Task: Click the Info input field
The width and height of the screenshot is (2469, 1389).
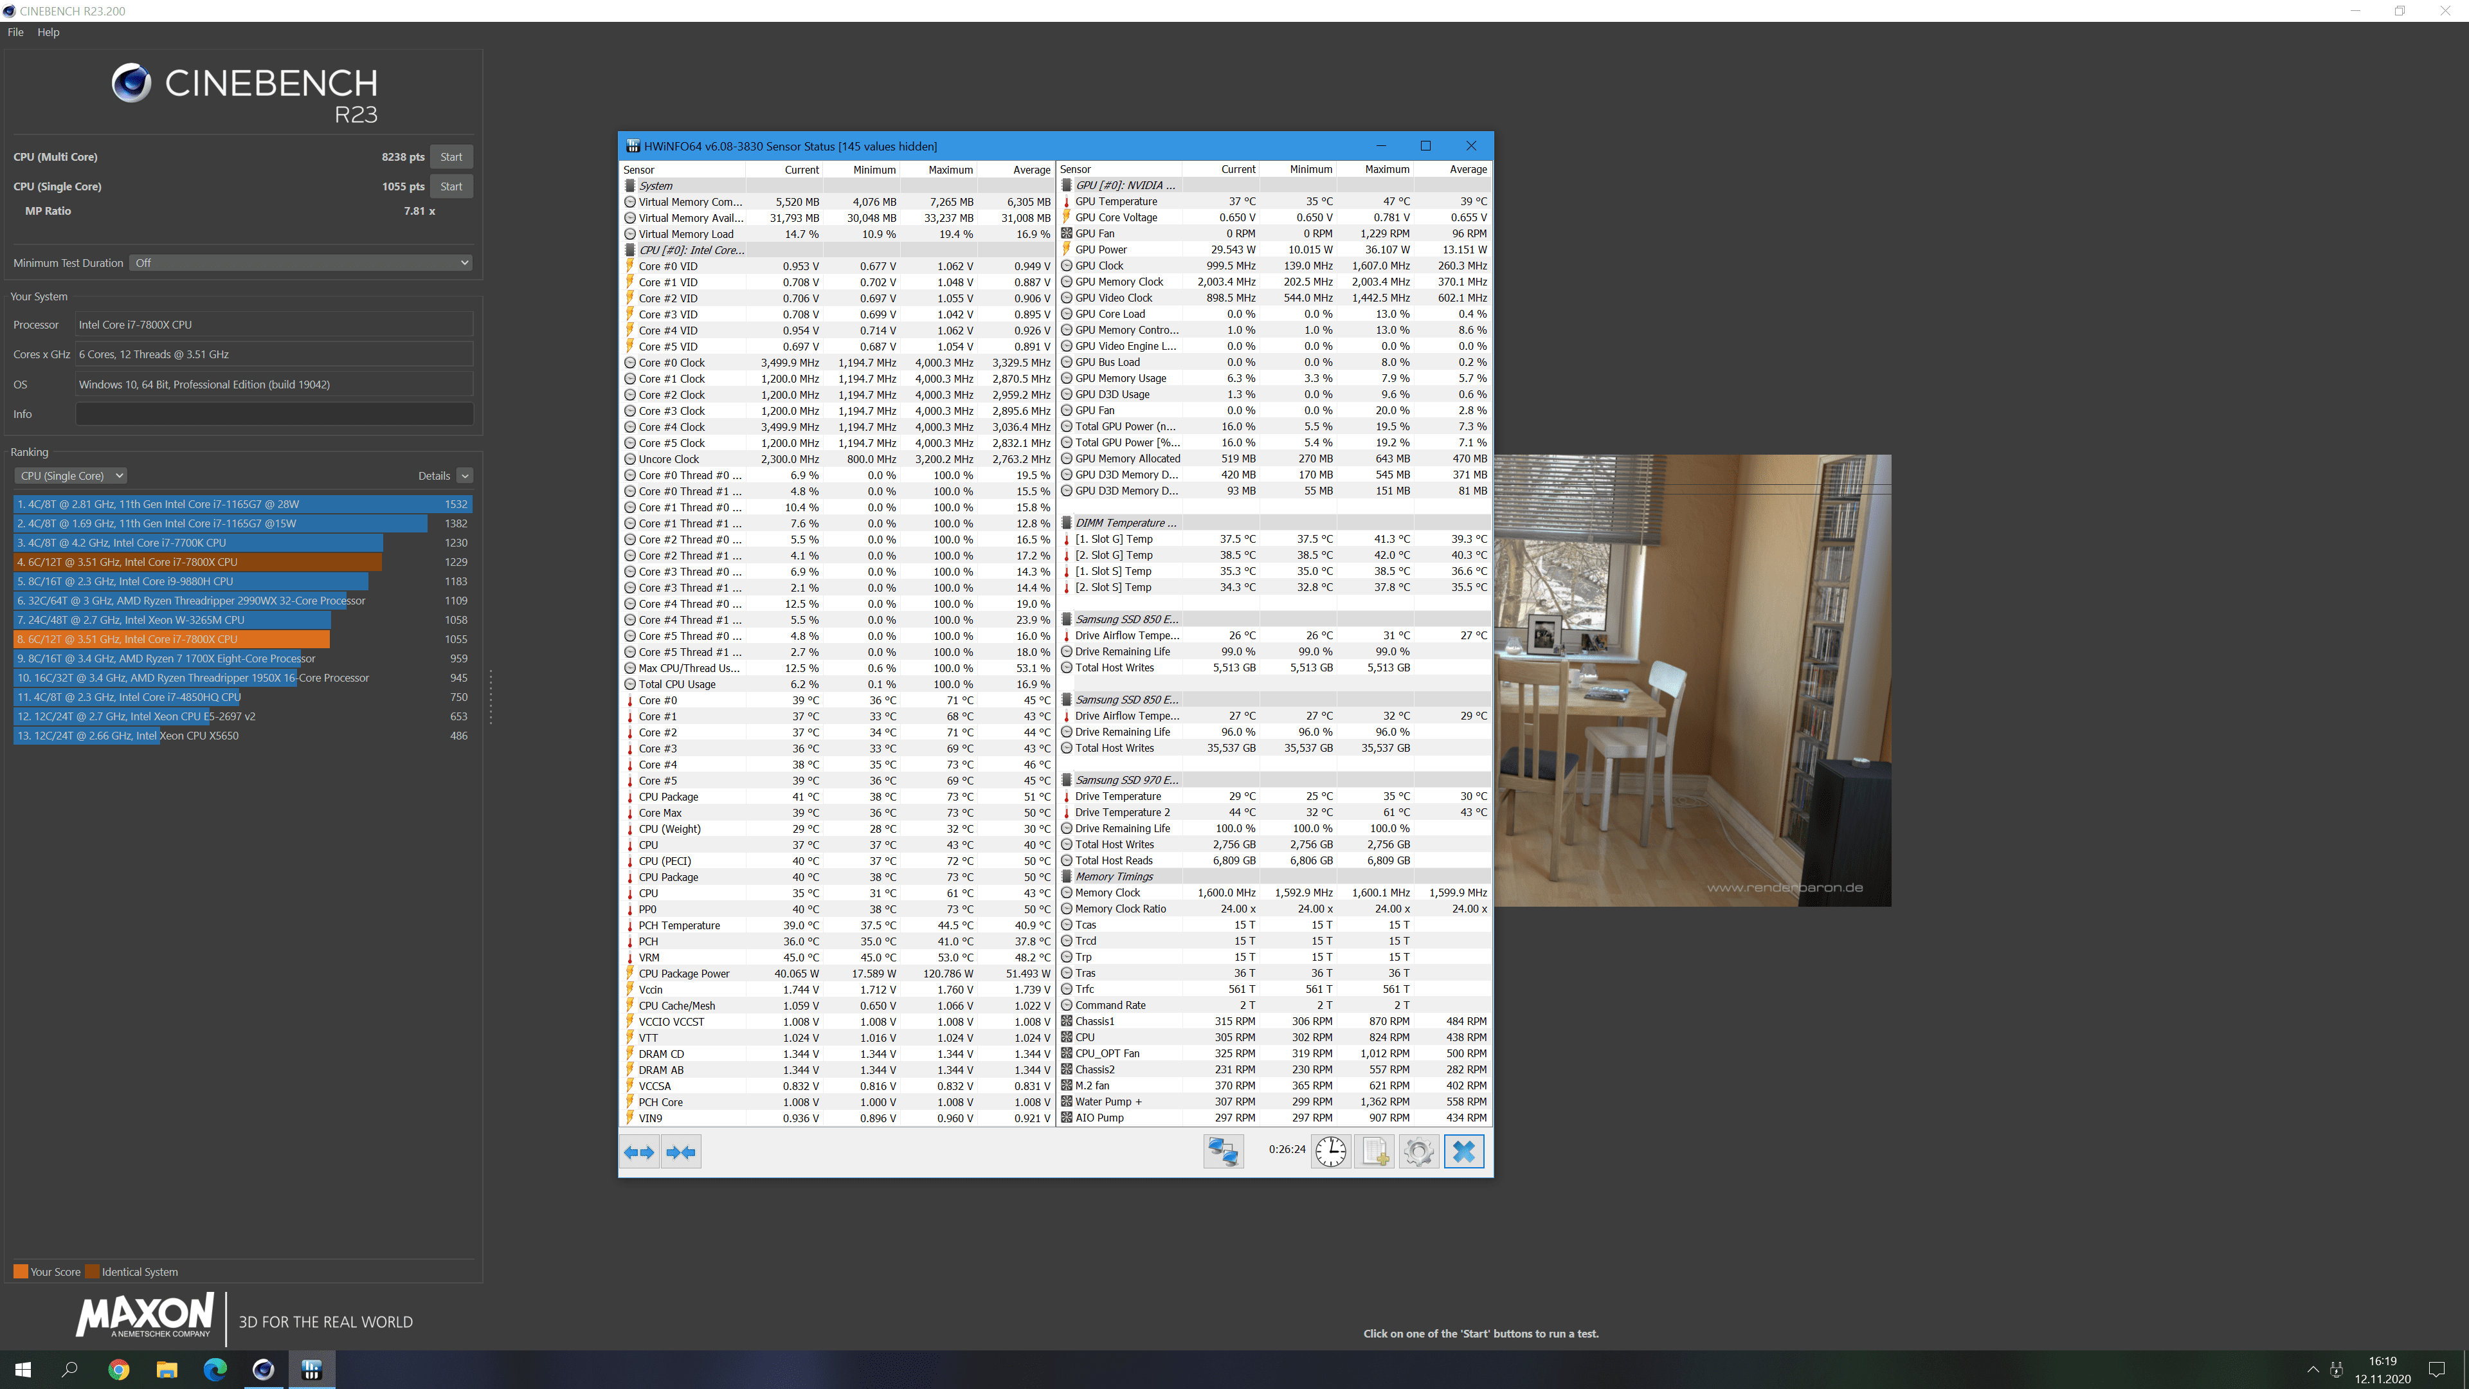Action: [x=274, y=414]
